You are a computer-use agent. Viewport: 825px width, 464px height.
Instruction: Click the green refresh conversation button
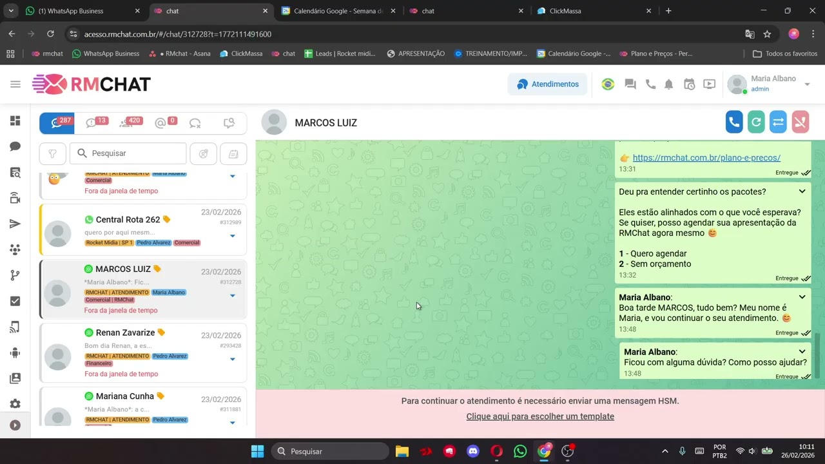coord(756,122)
